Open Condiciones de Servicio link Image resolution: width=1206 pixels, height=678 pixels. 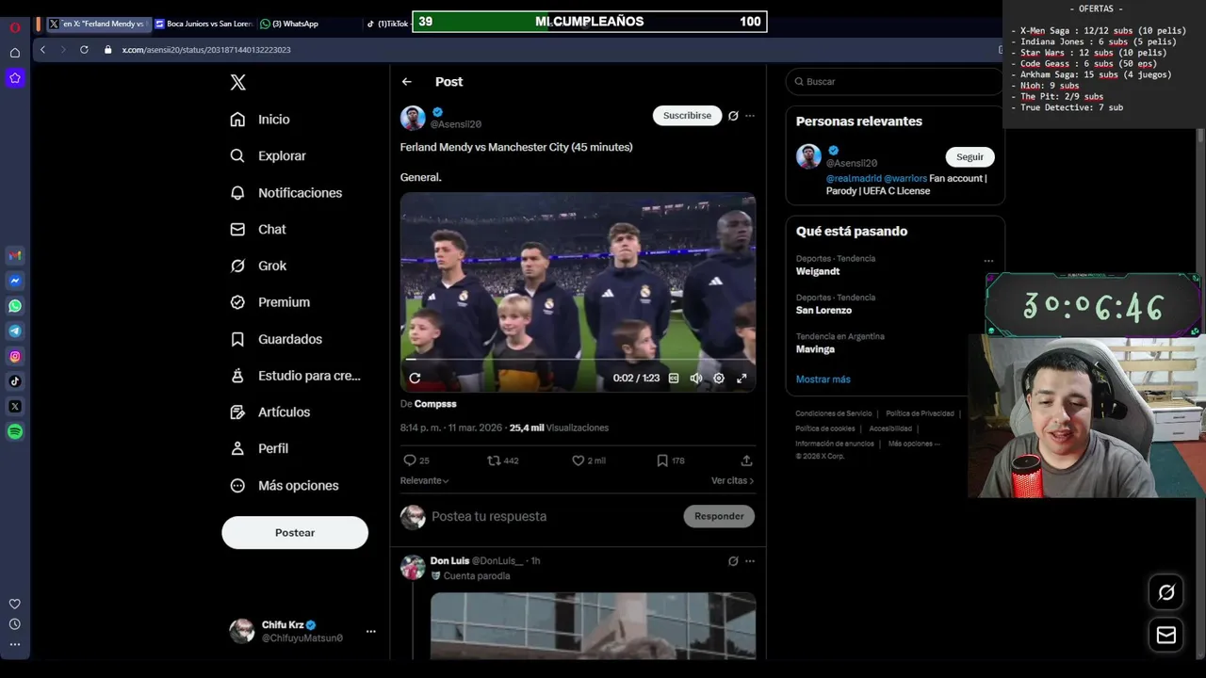[833, 413]
